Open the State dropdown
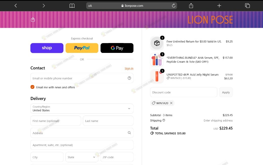This screenshot has height=165, width=263. pyautogui.click(x=82, y=157)
